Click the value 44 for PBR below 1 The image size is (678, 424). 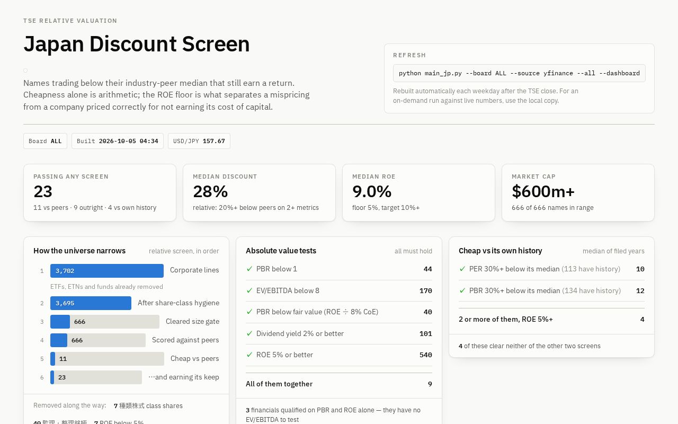coord(428,269)
